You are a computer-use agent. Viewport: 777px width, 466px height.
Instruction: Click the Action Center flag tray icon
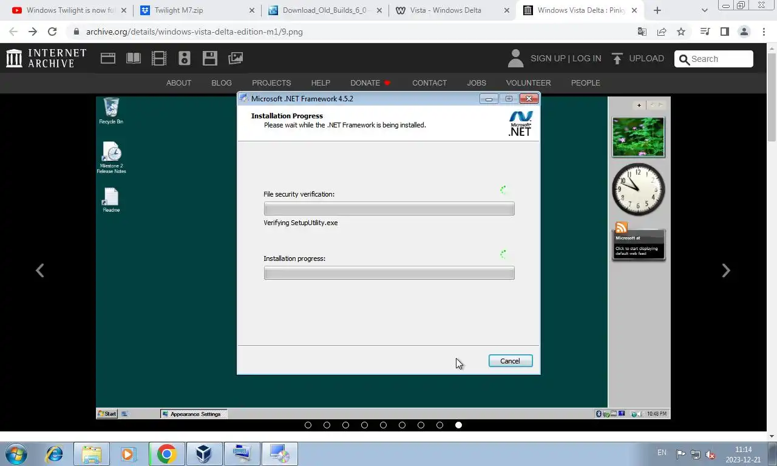680,454
